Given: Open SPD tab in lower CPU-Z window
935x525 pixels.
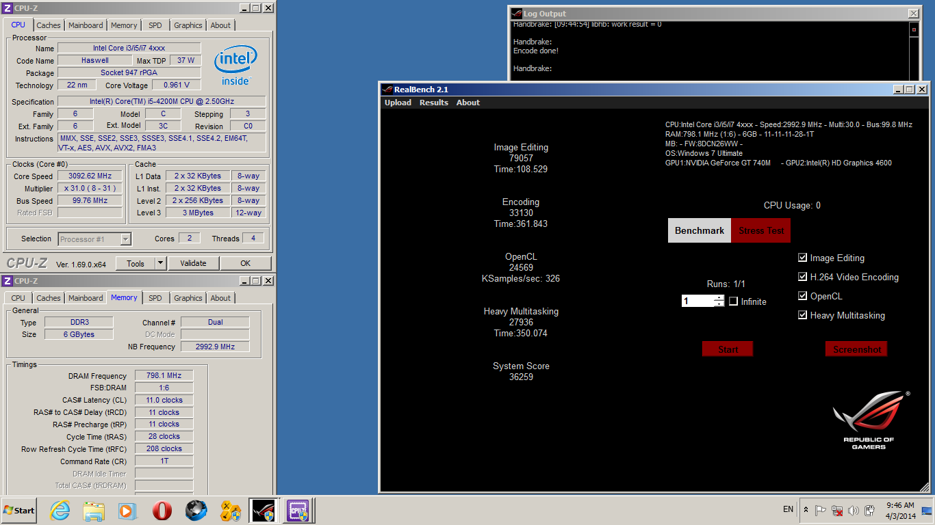Looking at the screenshot, I should tap(155, 298).
